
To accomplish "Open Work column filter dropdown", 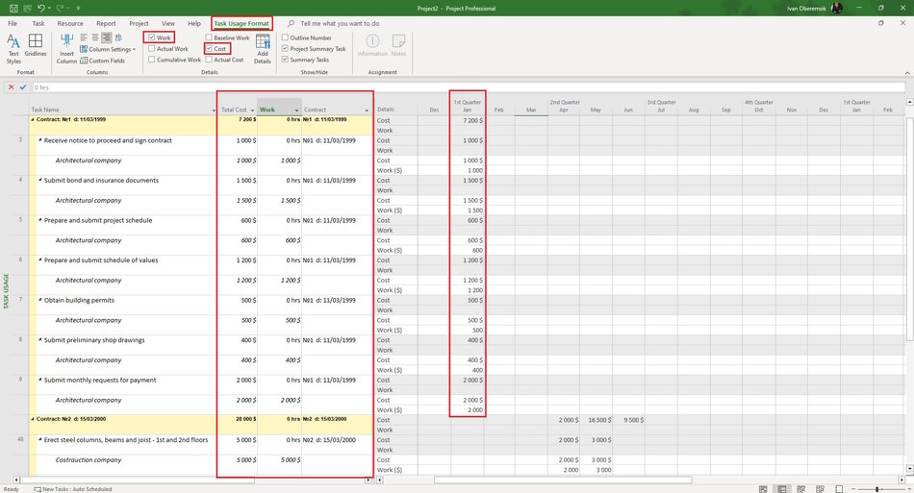I will point(296,110).
